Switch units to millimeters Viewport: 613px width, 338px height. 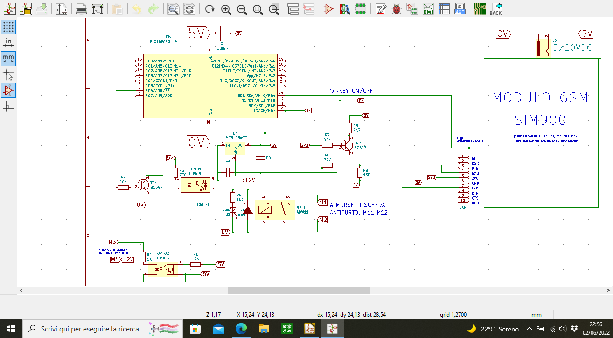[8, 58]
